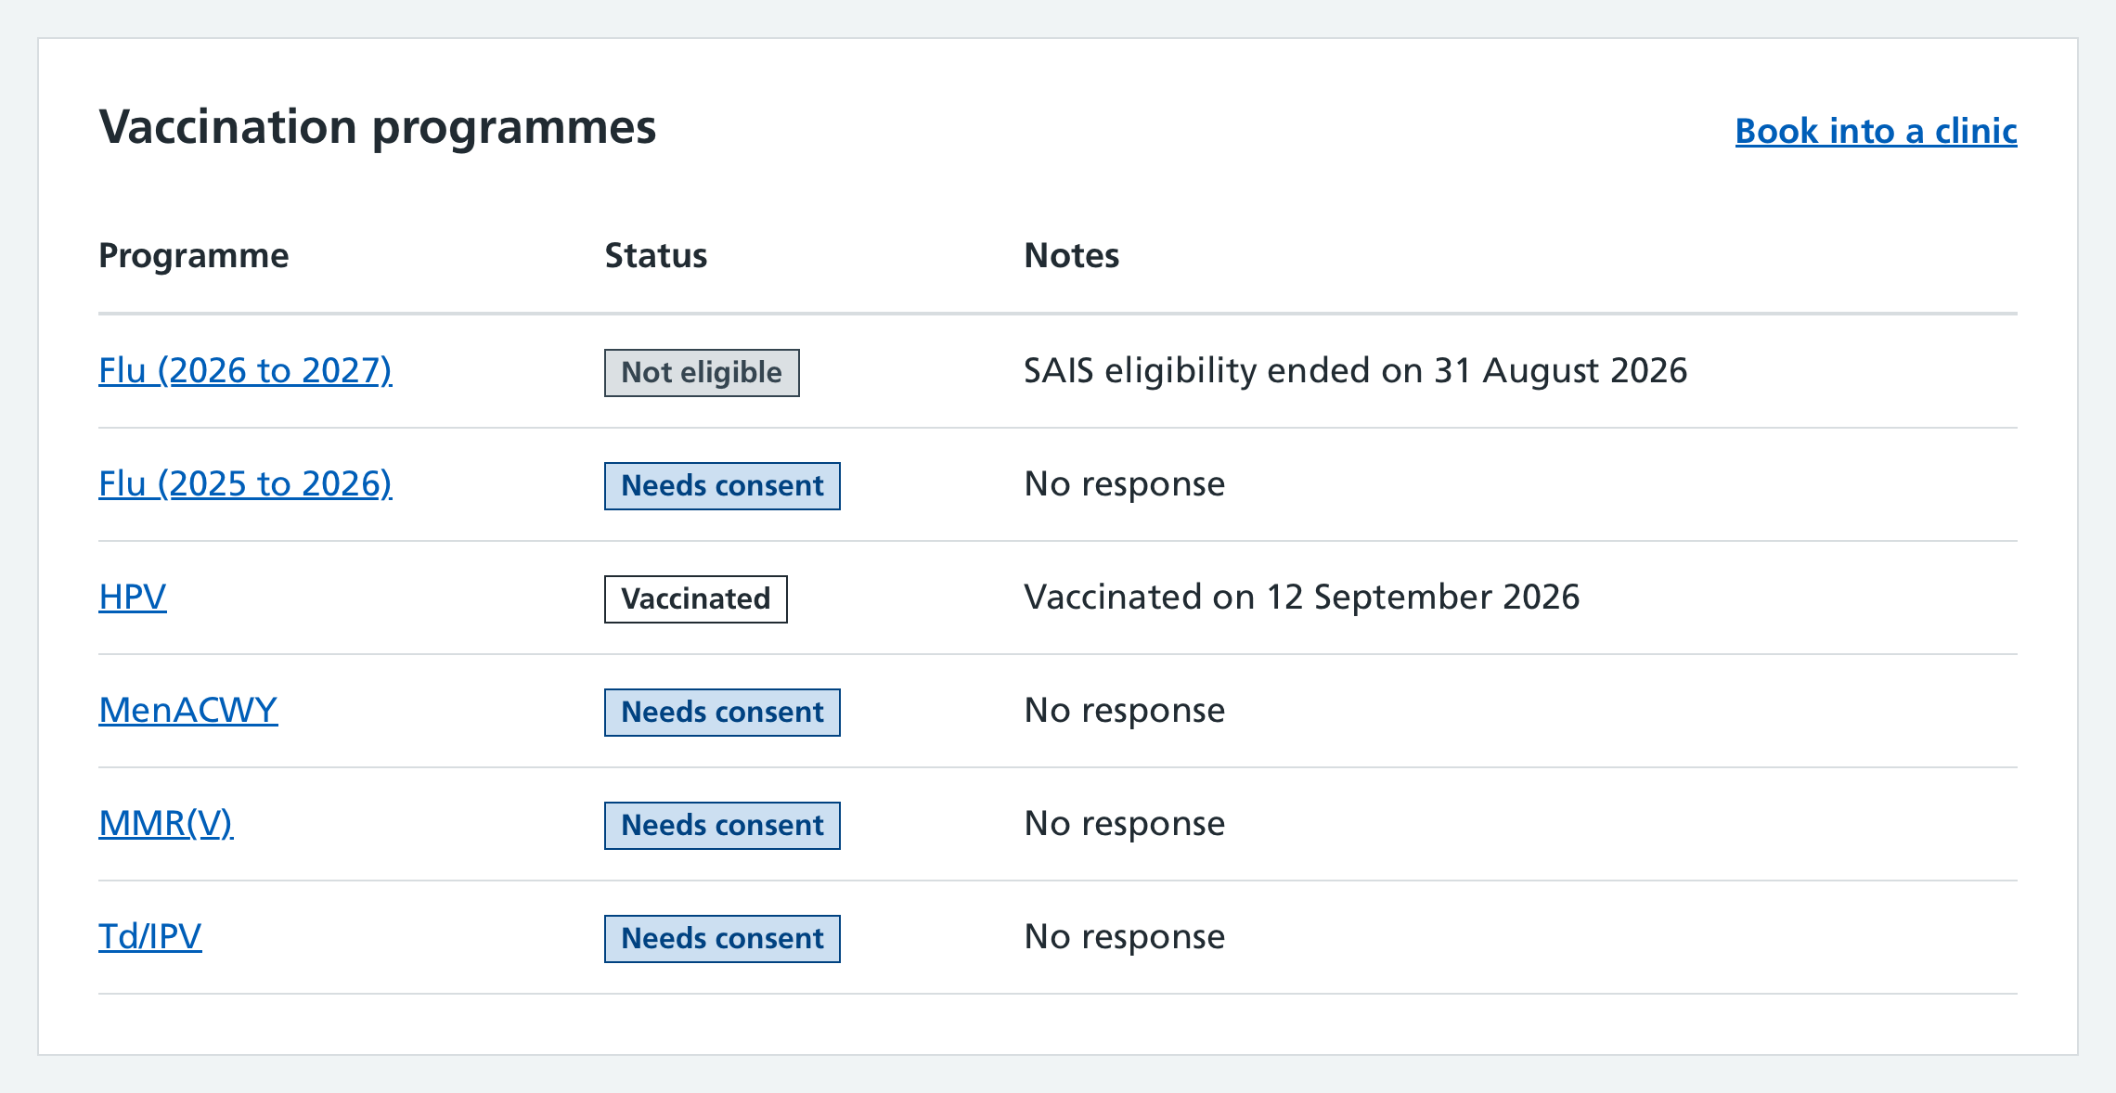Open the Book into a clinic link
This screenshot has width=2116, height=1093.
(x=1876, y=131)
